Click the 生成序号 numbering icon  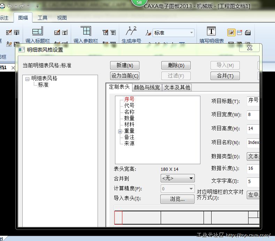pyautogui.click(x=131, y=31)
